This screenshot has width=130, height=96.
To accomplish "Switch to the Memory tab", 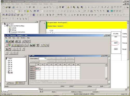I will [11, 83].
